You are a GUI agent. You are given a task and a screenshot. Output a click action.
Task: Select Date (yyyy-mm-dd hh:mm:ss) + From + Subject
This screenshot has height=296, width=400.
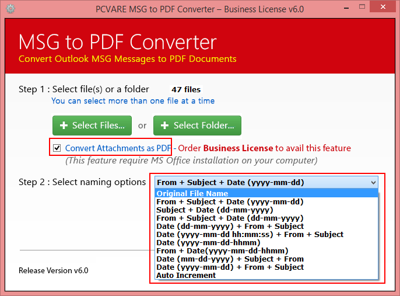point(266,235)
